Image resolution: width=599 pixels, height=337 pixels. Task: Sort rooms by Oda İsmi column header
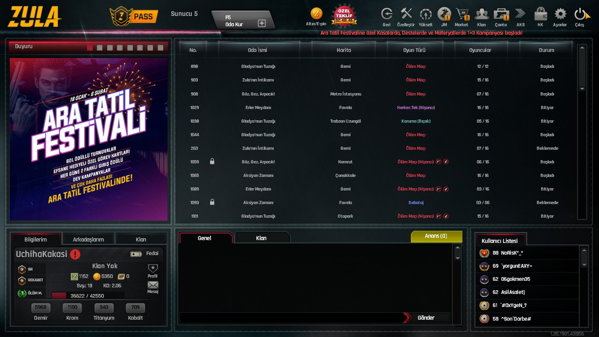point(257,50)
